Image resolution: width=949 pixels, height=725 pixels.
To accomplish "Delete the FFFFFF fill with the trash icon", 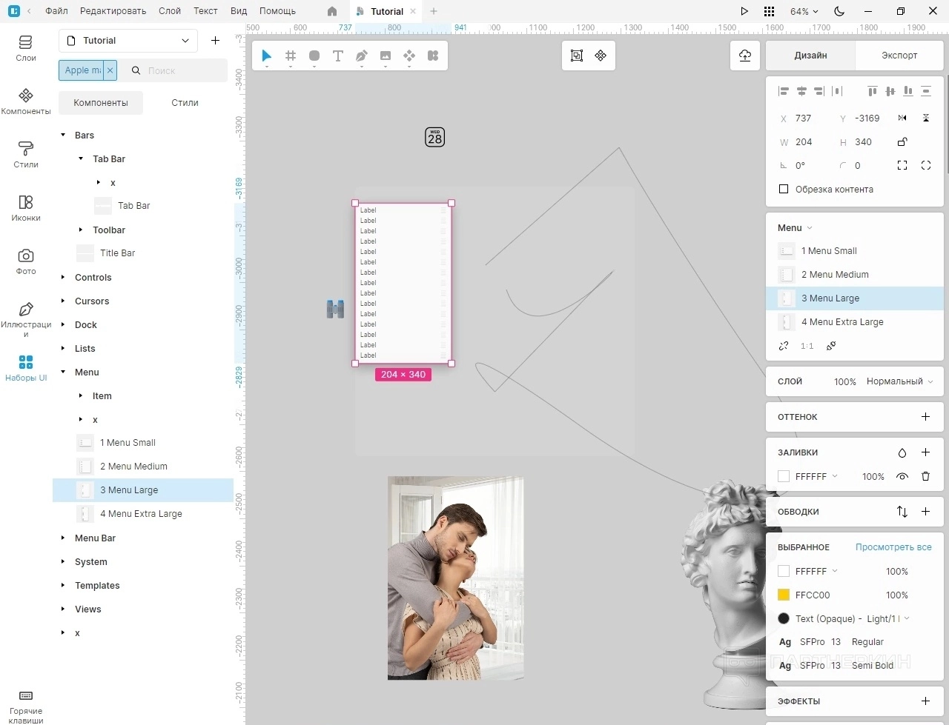I will (x=925, y=476).
